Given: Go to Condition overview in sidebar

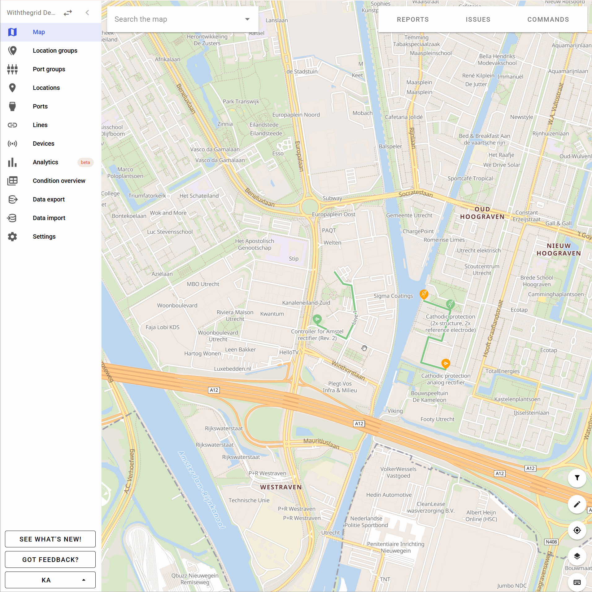Looking at the screenshot, I should point(59,181).
